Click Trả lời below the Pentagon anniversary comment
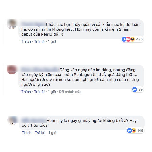 (39, 92)
